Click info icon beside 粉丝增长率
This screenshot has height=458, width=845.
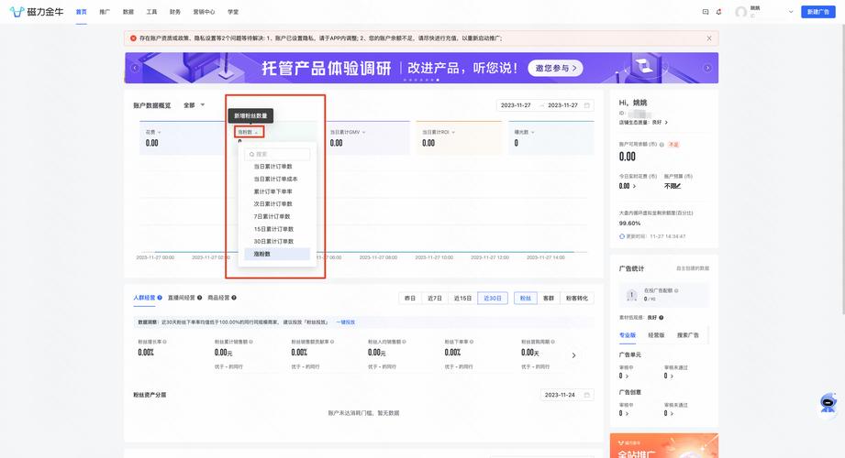click(164, 342)
